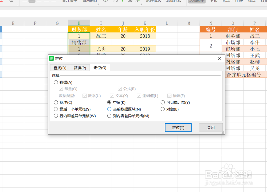Screen dimensions: 267x192
Task: Click the 关闭 button in dialog
Action: (211, 127)
